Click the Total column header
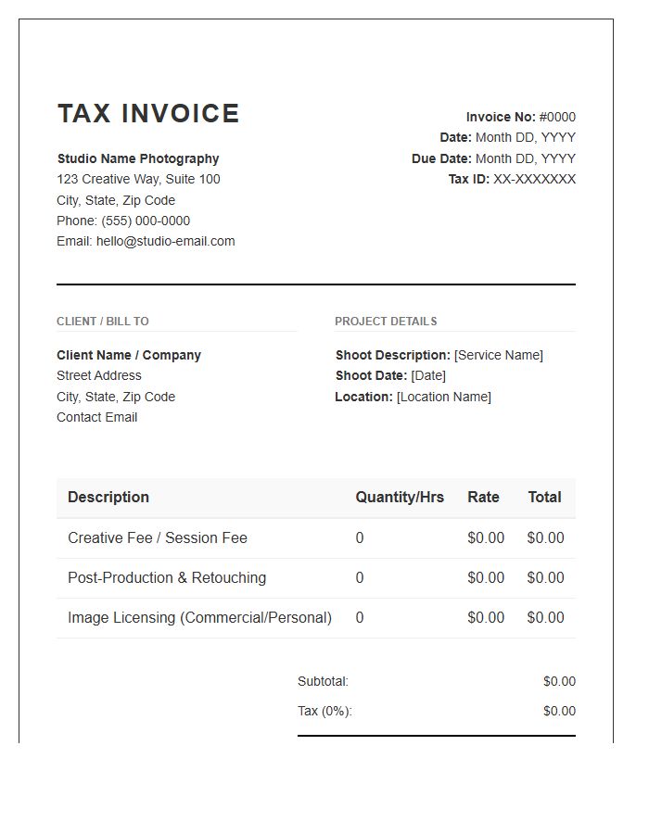The width and height of the screenshot is (649, 834). pos(545,498)
